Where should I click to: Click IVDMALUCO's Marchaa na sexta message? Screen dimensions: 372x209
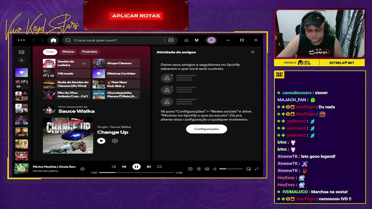pyautogui.click(x=329, y=192)
